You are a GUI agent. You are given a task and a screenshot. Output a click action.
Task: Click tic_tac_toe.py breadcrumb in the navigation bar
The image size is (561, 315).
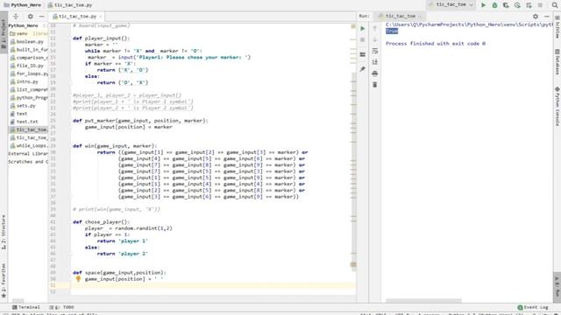tap(70, 5)
